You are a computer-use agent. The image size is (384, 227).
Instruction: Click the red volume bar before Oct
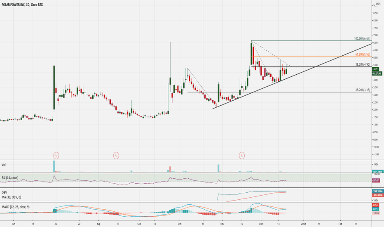[x=170, y=169]
